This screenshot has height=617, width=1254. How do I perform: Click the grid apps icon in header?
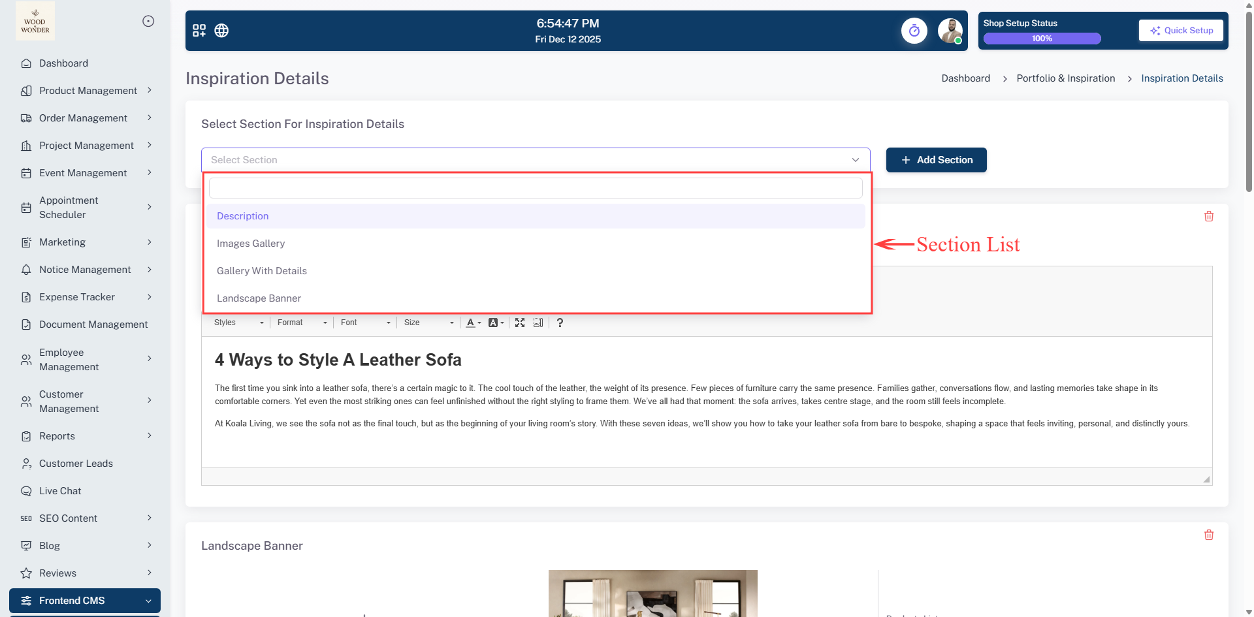pos(199,31)
